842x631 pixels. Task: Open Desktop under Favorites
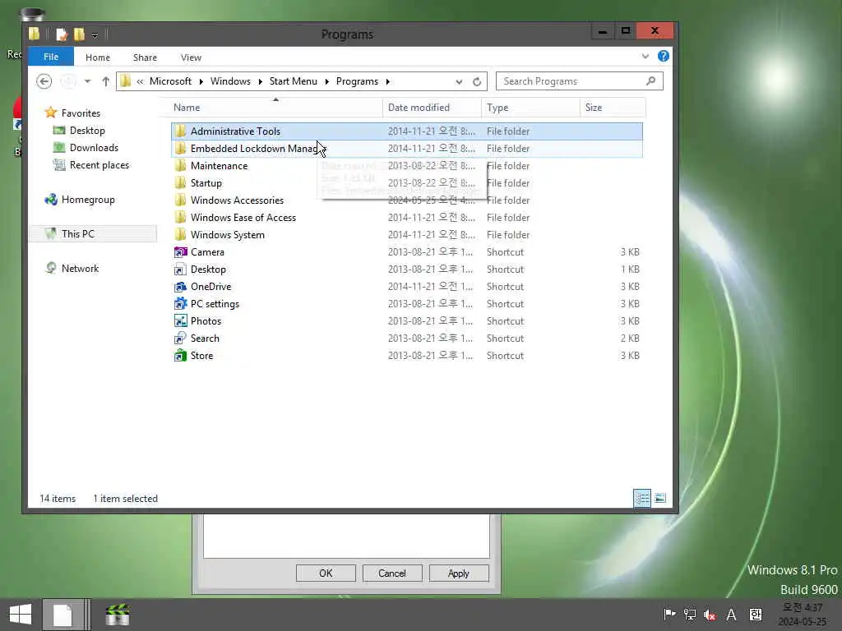click(87, 131)
